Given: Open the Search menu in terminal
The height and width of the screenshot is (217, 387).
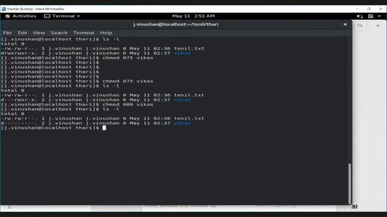Looking at the screenshot, I should click(59, 33).
